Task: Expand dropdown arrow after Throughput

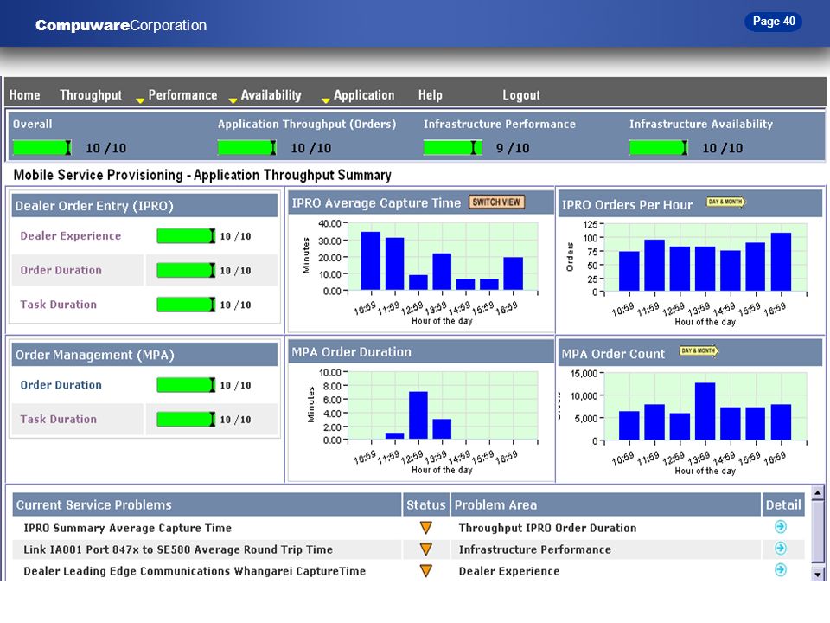Action: click(x=140, y=100)
